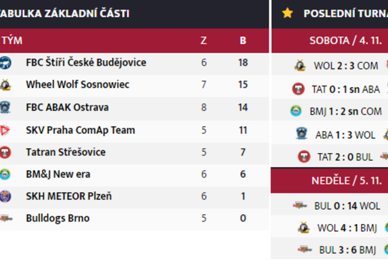The image size is (388, 260).
Task: Open the Wheel Wolf Sosnowiec team link
Action: [x=78, y=84]
